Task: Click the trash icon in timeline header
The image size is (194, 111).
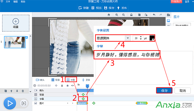Action: (62, 85)
